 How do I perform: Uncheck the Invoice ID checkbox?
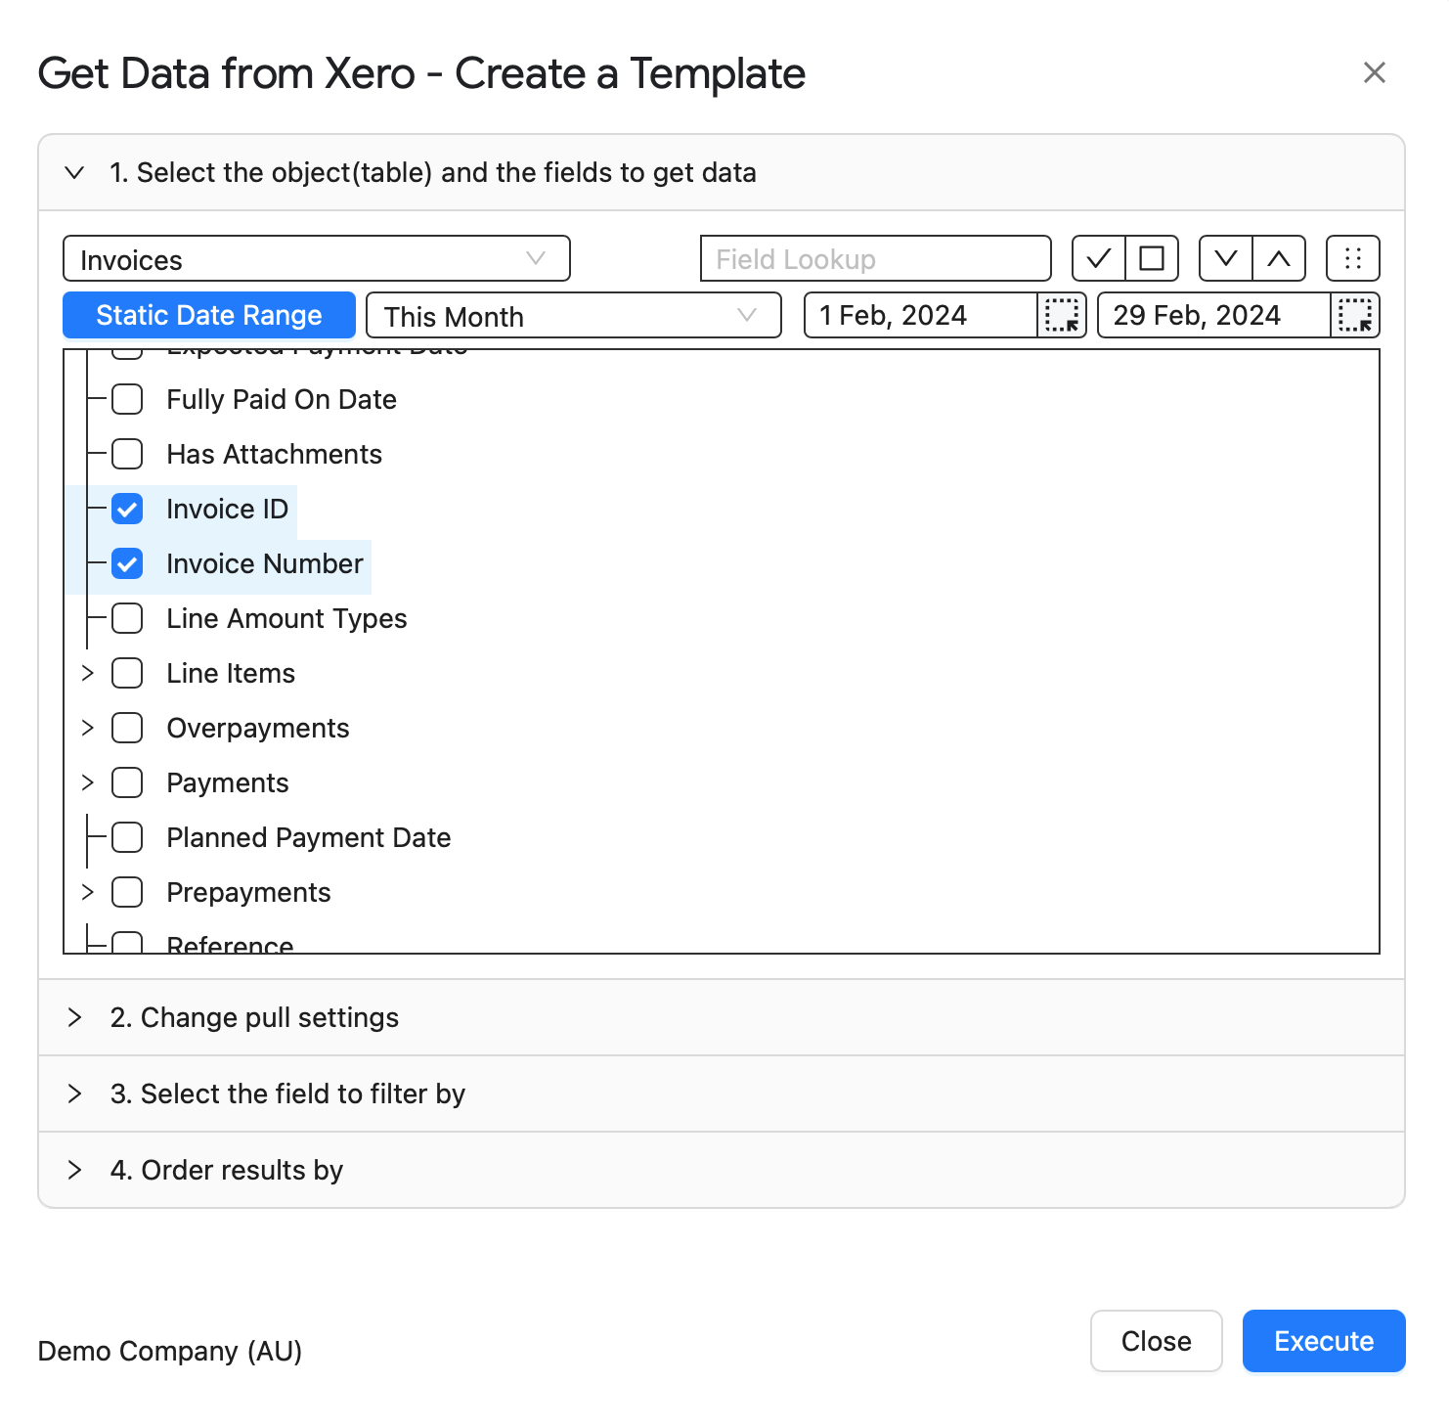127,509
